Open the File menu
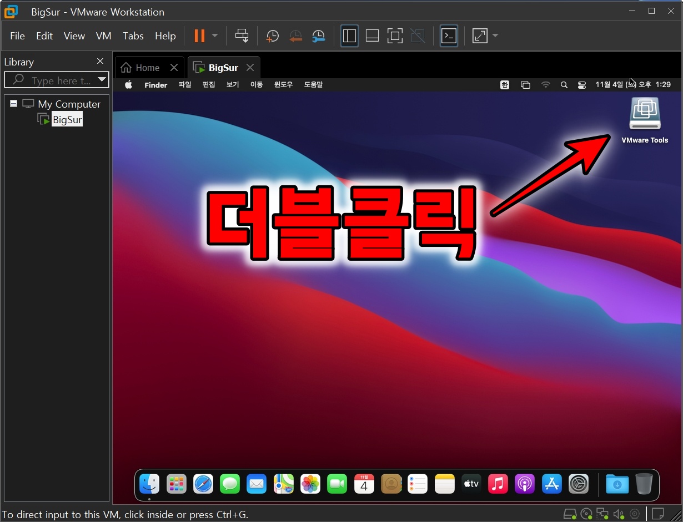This screenshot has width=683, height=522. [17, 36]
